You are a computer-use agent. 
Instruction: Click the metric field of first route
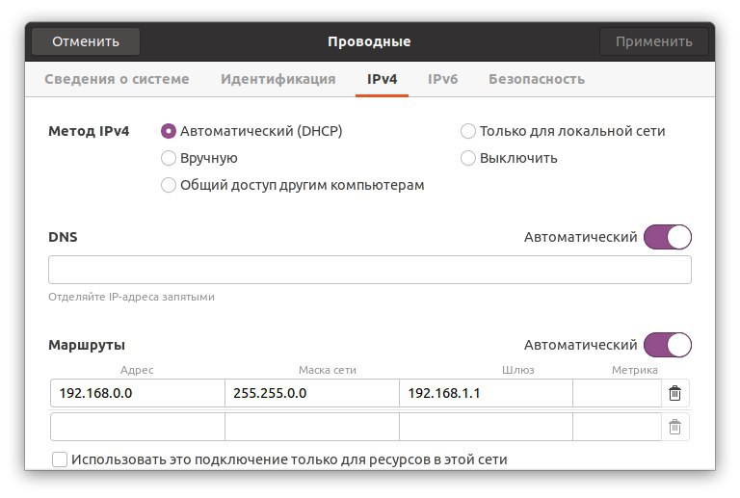(617, 393)
